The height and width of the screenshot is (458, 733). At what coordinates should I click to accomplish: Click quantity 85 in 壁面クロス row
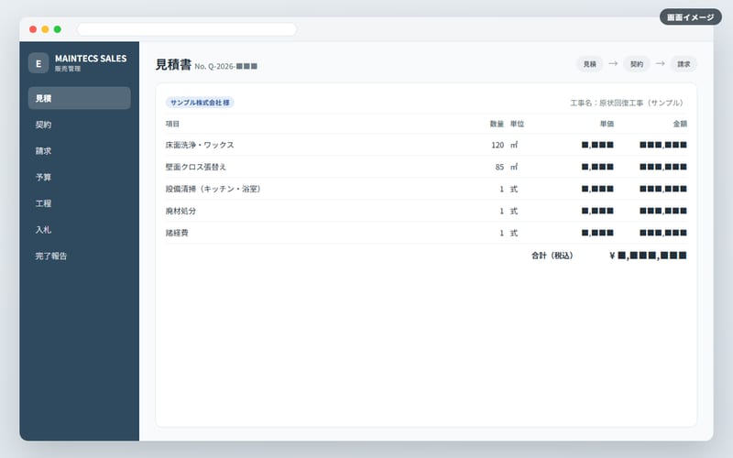tap(499, 167)
